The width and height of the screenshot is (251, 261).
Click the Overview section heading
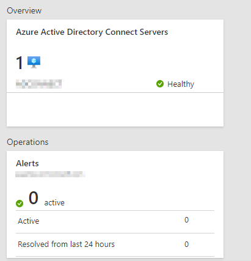pos(24,10)
